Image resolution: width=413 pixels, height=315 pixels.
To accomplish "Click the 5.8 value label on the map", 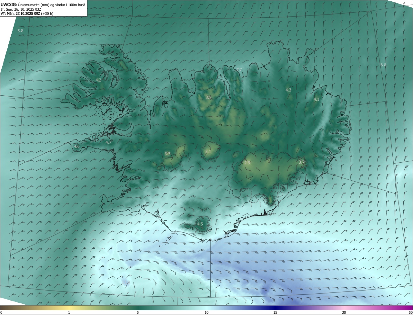I will tap(20, 31).
